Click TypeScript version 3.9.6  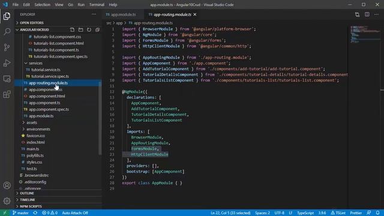coord(322,213)
